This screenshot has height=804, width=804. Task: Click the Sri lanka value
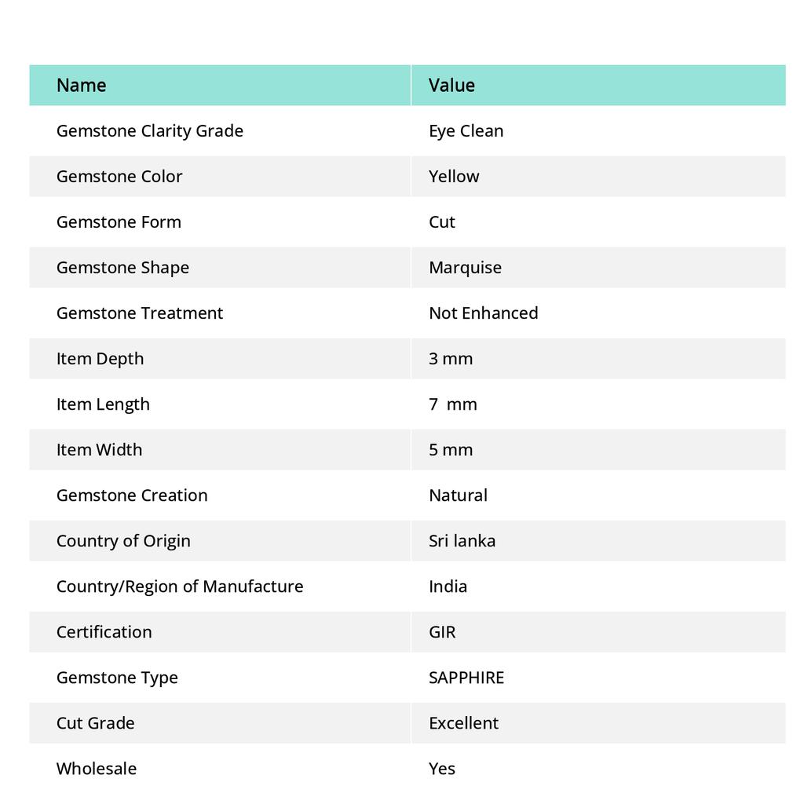tap(462, 541)
